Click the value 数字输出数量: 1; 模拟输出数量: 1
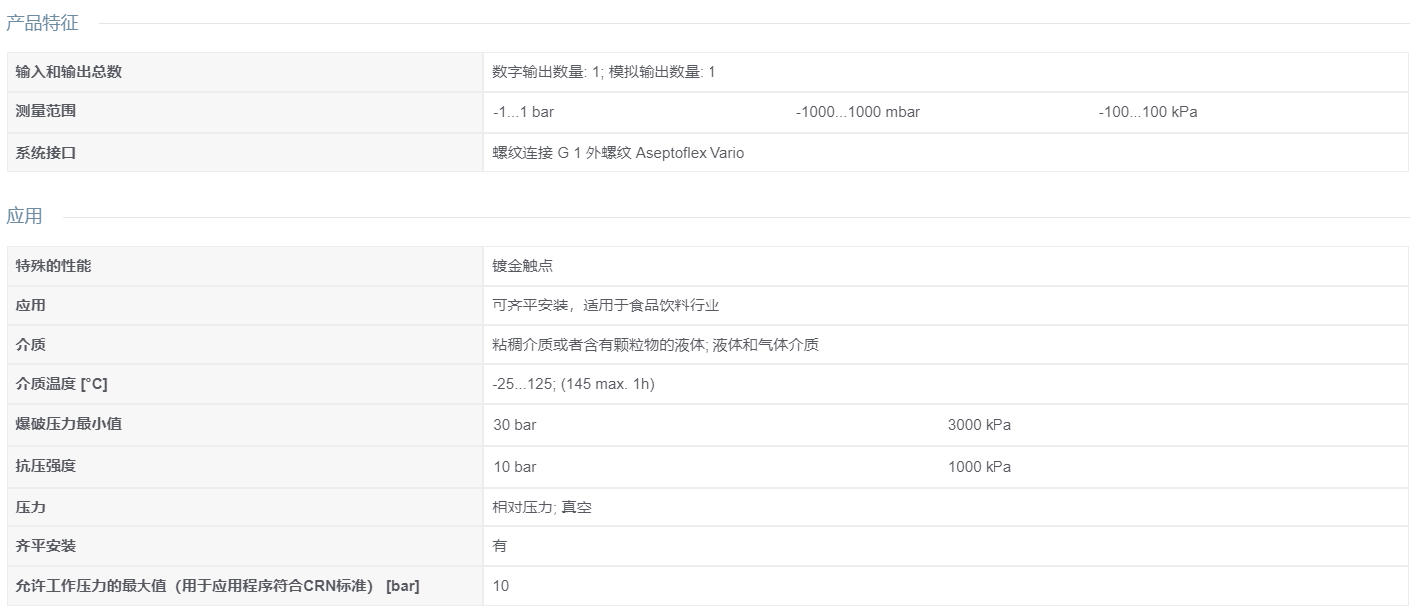 coord(604,72)
